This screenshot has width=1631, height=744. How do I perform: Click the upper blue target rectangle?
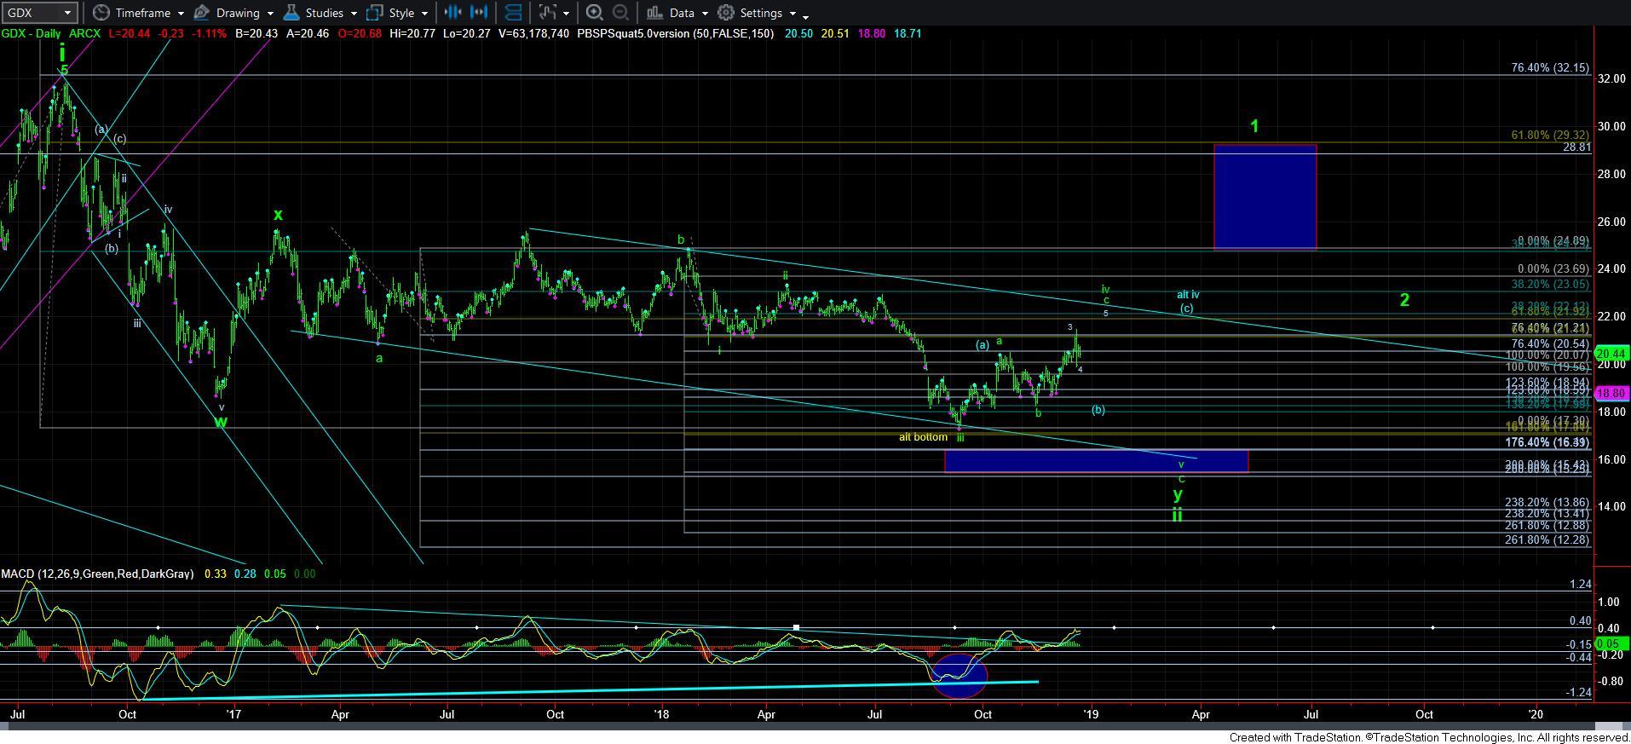tap(1265, 197)
